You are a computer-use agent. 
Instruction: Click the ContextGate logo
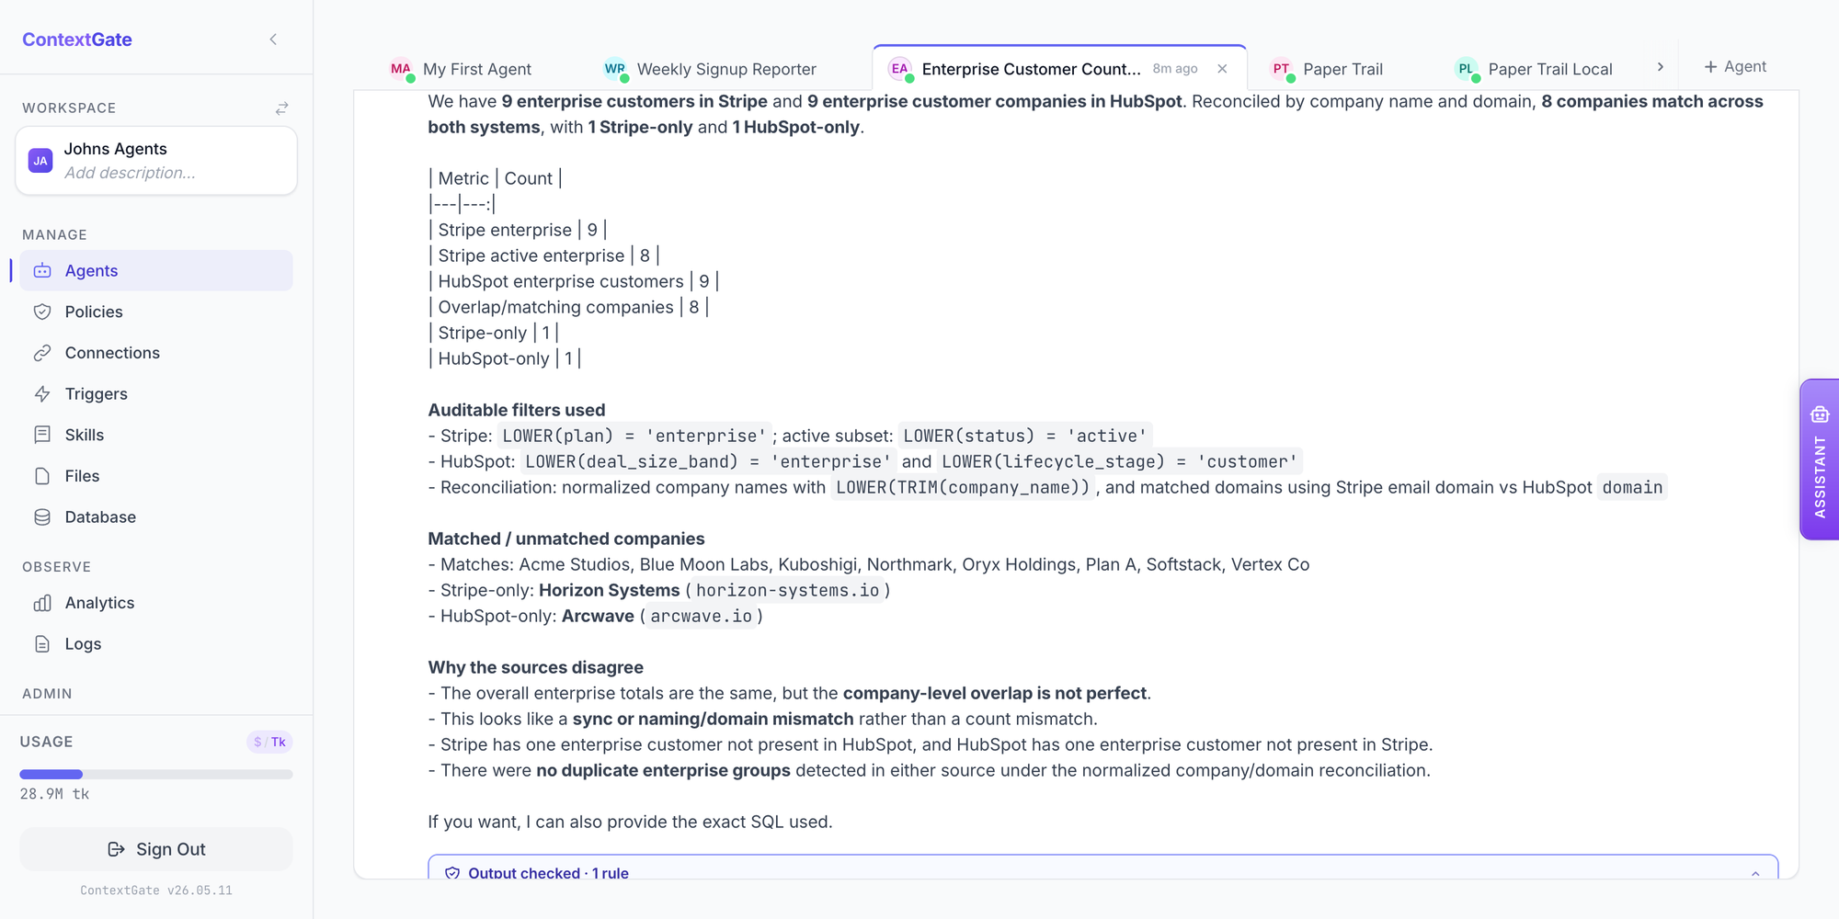pos(77,40)
